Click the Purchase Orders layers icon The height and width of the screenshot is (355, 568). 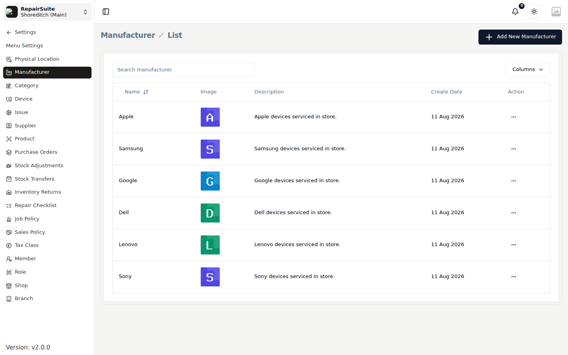(x=9, y=152)
